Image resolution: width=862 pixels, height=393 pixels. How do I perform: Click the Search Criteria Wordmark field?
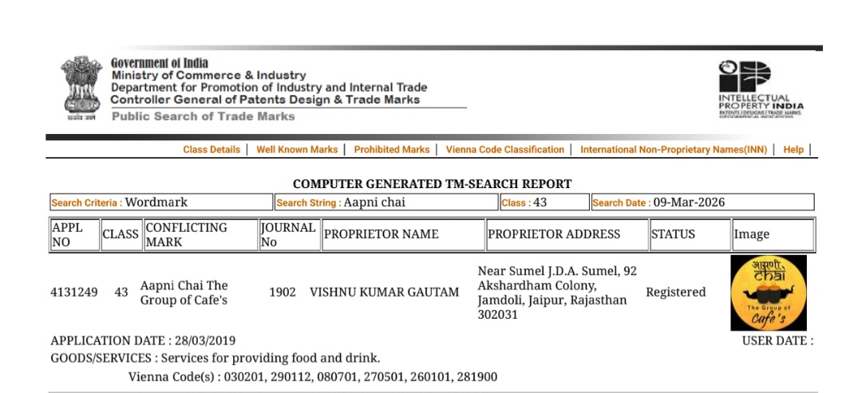coord(160,202)
